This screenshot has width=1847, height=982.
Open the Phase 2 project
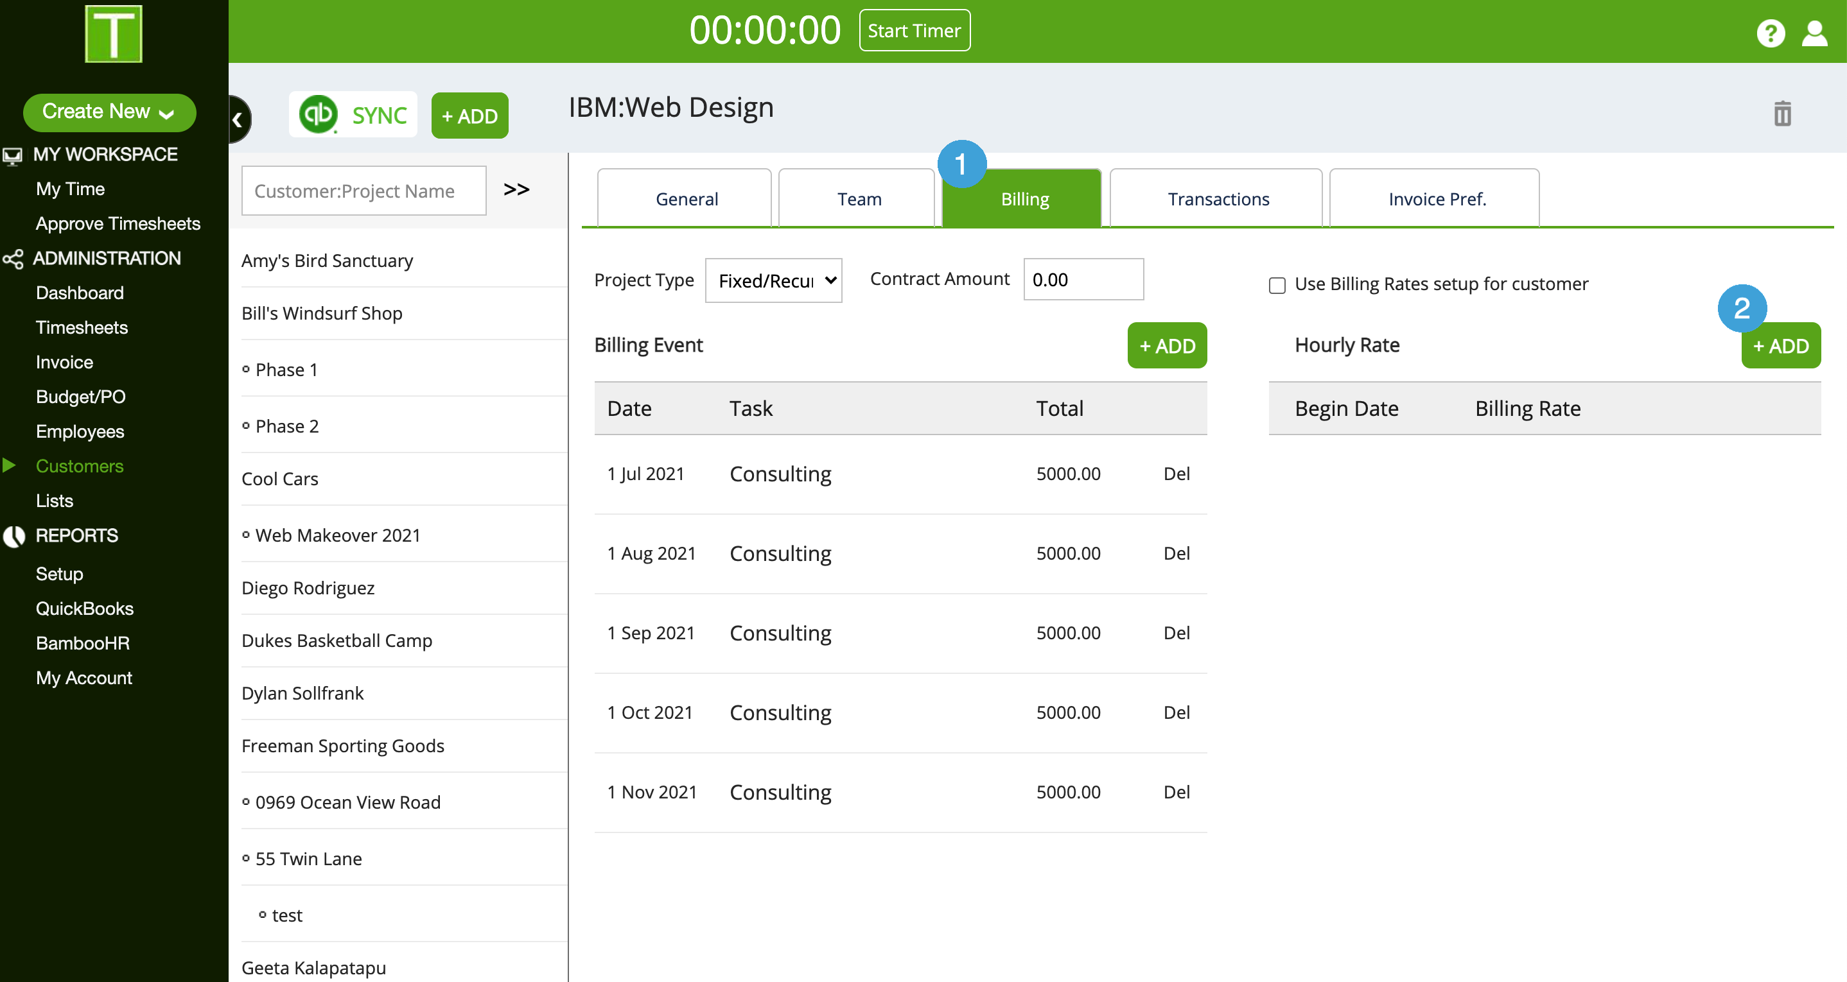[x=287, y=426]
